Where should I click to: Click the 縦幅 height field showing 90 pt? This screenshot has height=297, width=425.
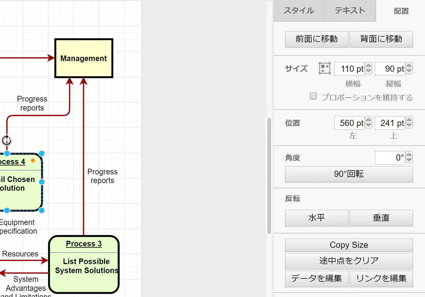point(390,69)
